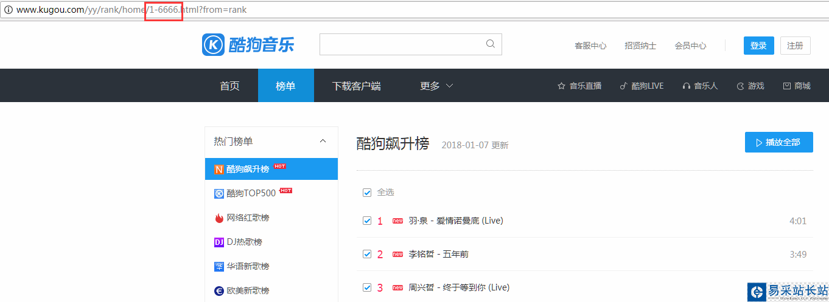Select 欧美新歌榜 in the sidebar
This screenshot has width=829, height=302.
(x=271, y=290)
